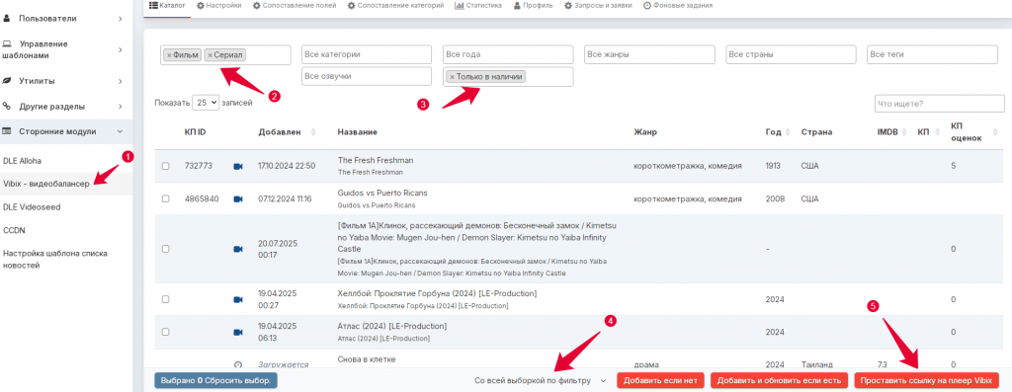Screen dimensions: 1012x392
Task: Focus the Что ищете? search field
Action: [x=940, y=104]
